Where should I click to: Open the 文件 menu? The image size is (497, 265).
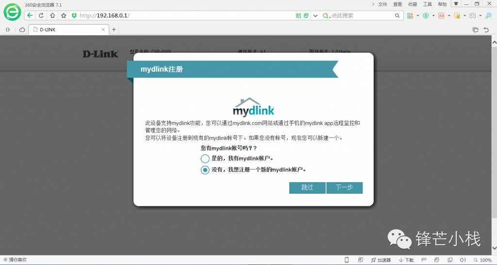(382, 4)
